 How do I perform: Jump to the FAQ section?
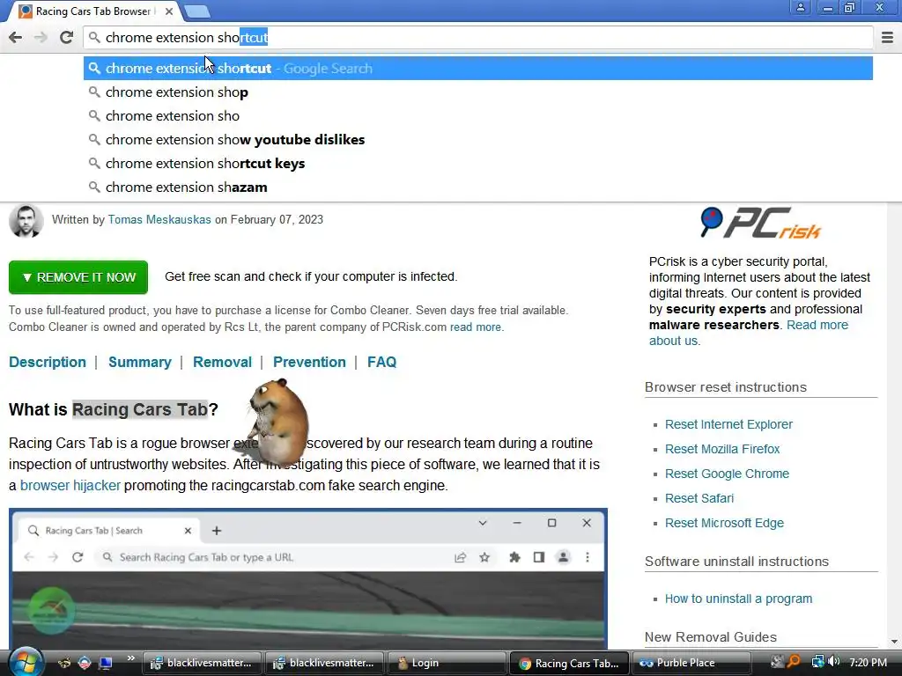(382, 362)
